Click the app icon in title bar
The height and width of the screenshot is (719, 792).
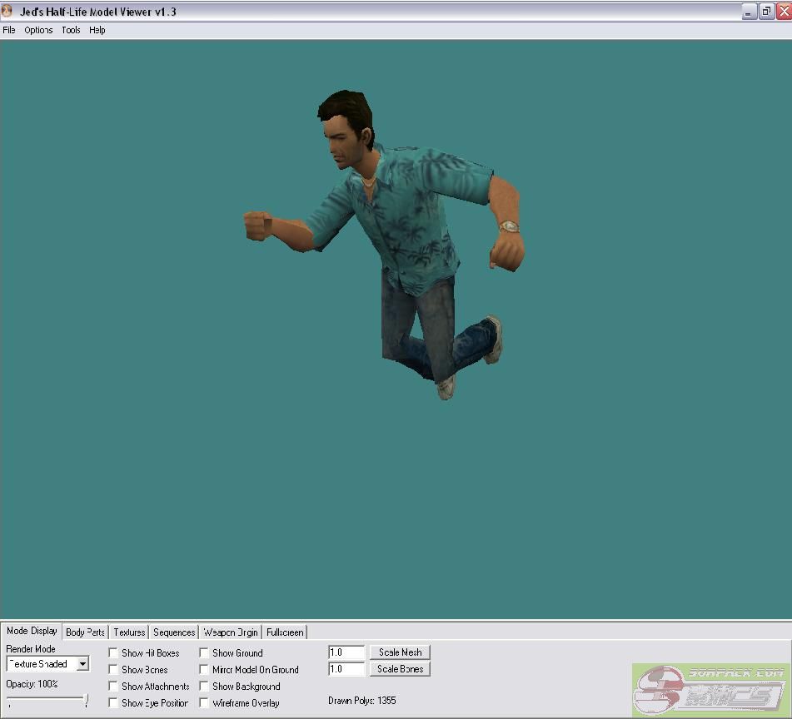pos(7,12)
